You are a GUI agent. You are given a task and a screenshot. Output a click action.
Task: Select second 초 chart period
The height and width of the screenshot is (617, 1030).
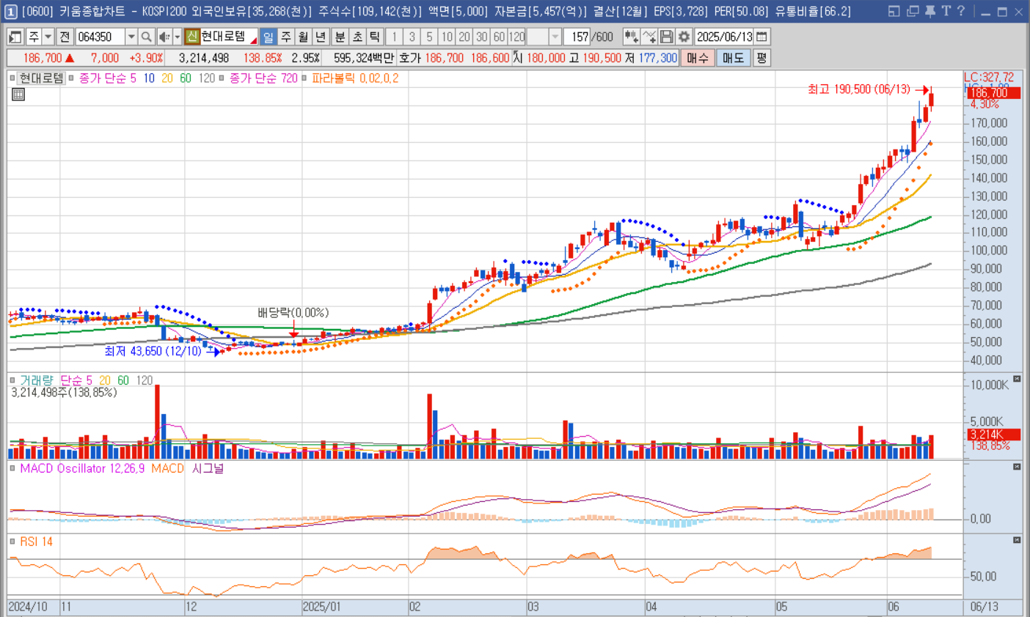tap(357, 37)
